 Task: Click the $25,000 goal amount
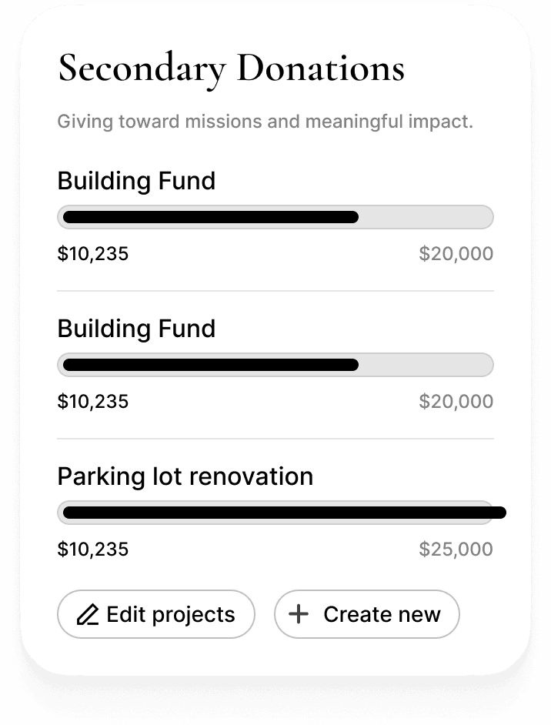(456, 550)
